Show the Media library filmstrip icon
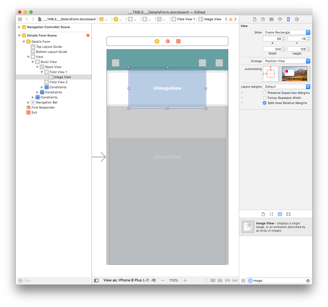The width and height of the screenshot is (328, 307). (288, 214)
